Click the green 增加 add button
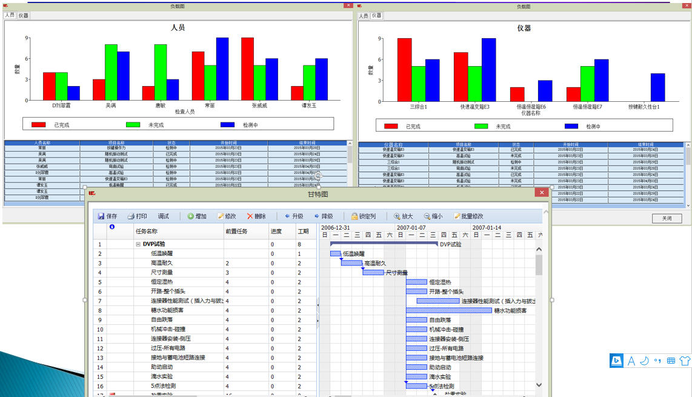692x397 pixels. (x=190, y=216)
